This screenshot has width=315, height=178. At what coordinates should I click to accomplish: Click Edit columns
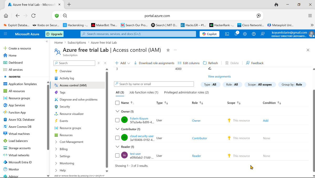coord(188,63)
